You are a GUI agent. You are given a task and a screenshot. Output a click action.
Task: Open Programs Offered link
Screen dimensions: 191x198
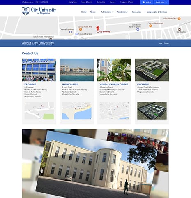[x=127, y=2]
